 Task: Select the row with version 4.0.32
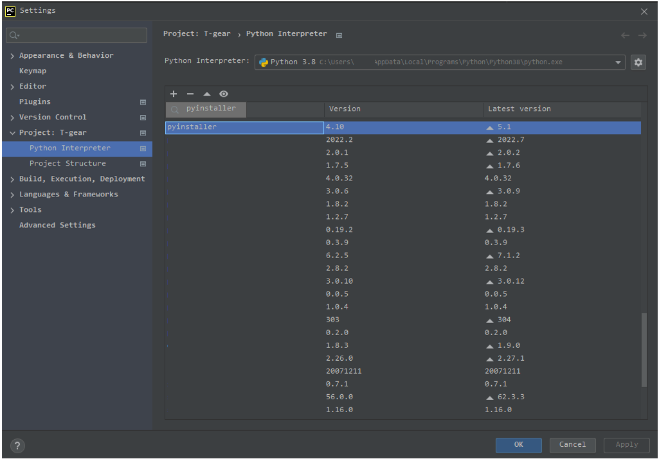[x=403, y=178]
